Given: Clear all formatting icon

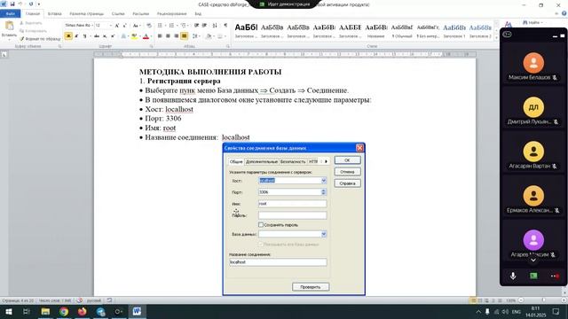Looking at the screenshot, I should point(149,26).
